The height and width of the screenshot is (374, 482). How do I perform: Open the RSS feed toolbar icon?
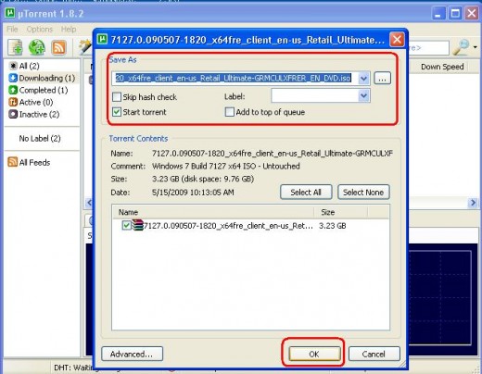click(x=59, y=48)
